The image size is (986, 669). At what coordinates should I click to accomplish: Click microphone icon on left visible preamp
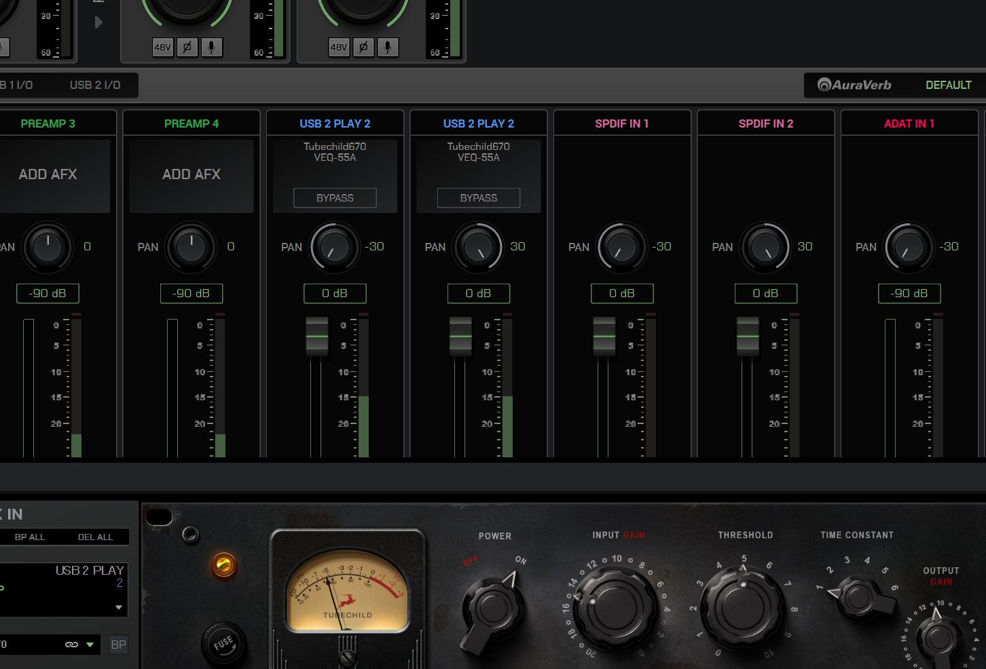tap(211, 47)
